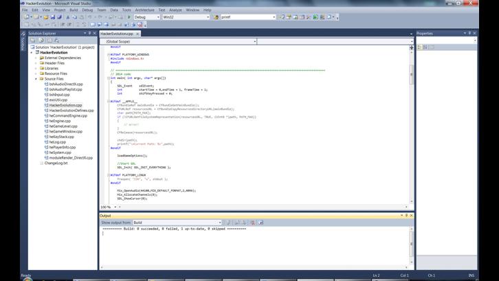Click the Toggle Bookmark icon
Image resolution: width=499 pixels, height=281 pixels.
pyautogui.click(x=92, y=25)
